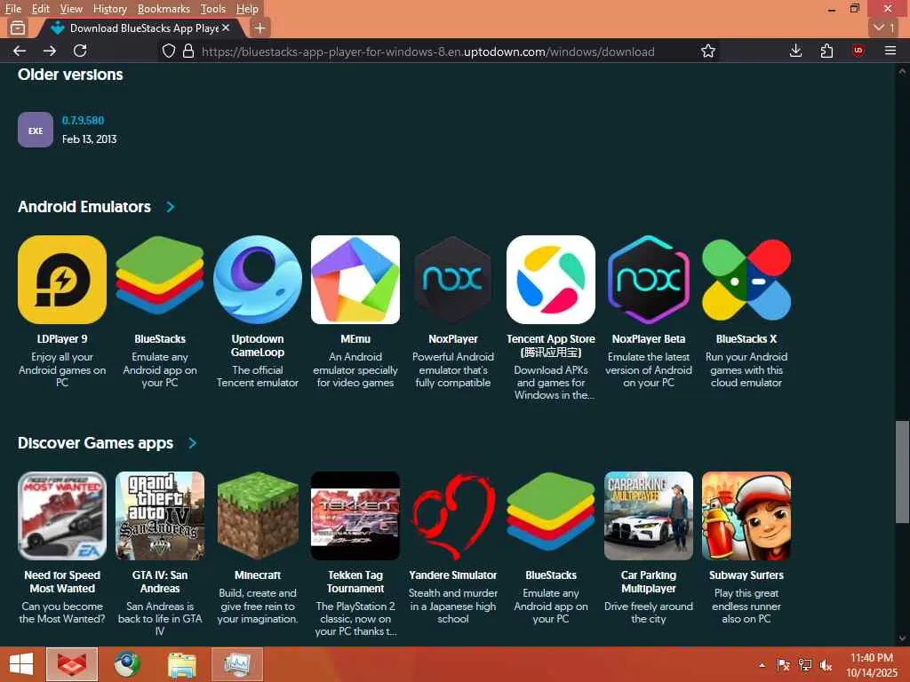Click the page vertical scrollbar thumb

[902, 472]
